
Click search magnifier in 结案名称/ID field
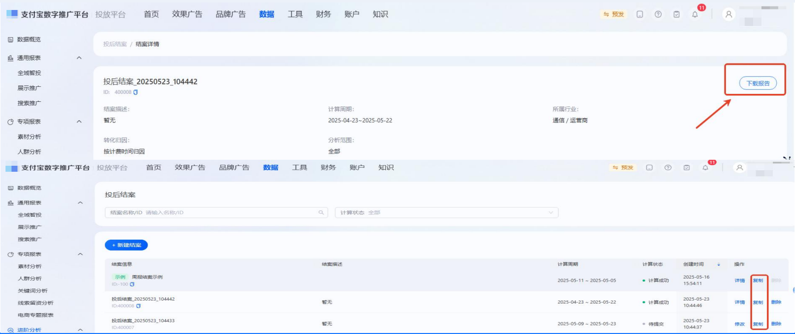(321, 213)
